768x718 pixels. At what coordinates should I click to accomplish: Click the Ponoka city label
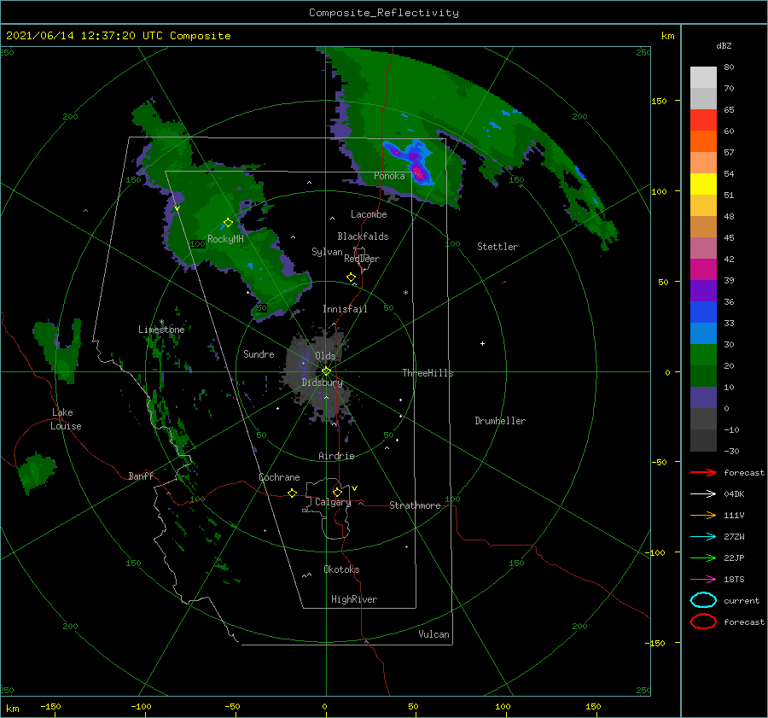point(389,176)
